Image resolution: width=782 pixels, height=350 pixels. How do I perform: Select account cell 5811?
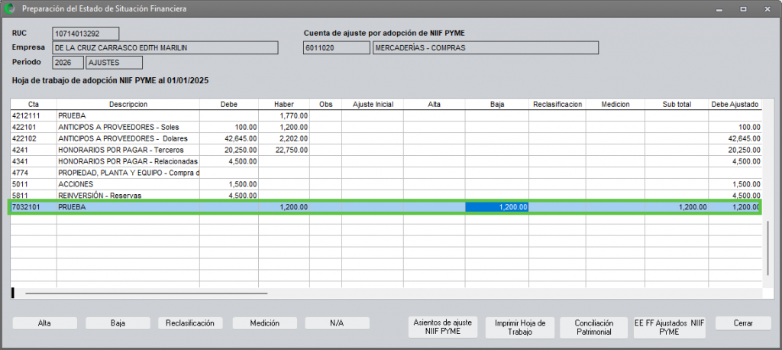pyautogui.click(x=34, y=195)
